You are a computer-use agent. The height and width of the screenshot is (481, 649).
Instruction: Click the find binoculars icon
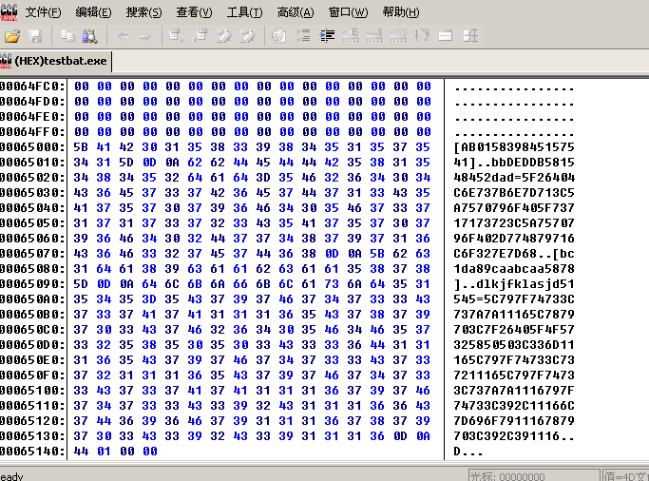[90, 36]
